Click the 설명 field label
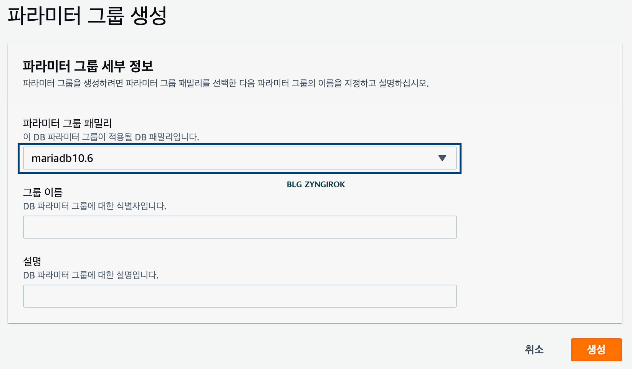 (x=32, y=261)
